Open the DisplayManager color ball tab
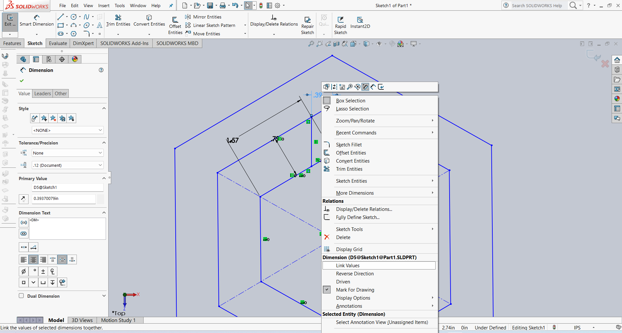This screenshot has height=333, width=622. pyautogui.click(x=75, y=59)
